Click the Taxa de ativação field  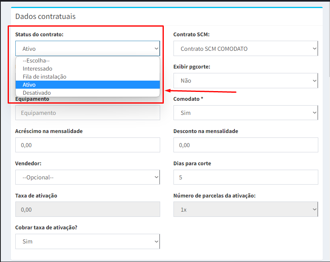pyautogui.click(x=88, y=210)
